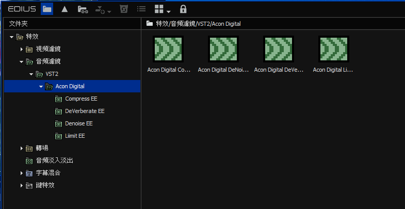Select VST2 in the folder tree

[52, 74]
